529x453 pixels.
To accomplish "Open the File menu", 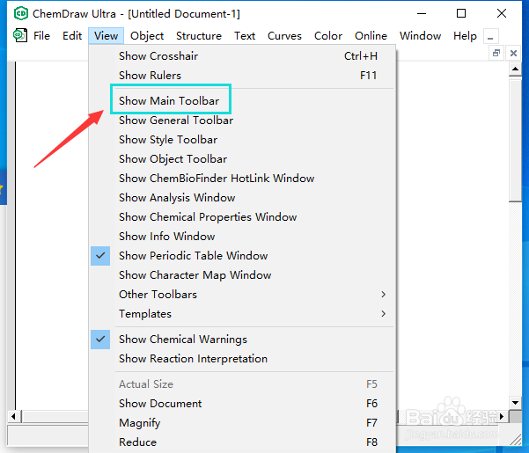I will (x=41, y=36).
